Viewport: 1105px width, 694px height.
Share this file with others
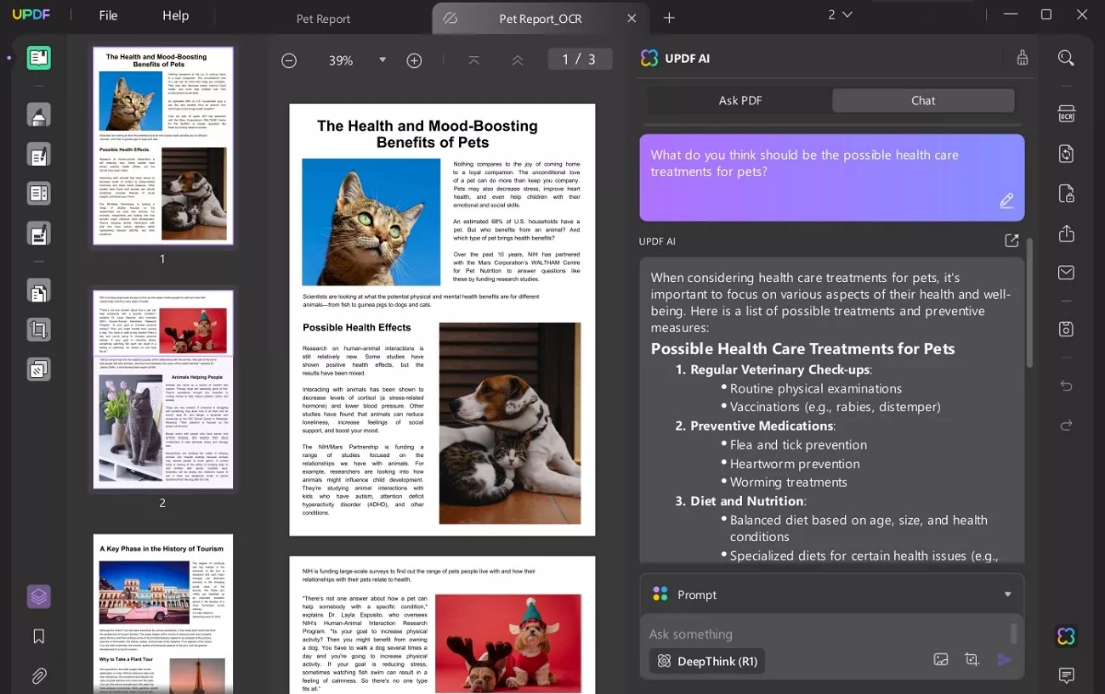[1066, 234]
